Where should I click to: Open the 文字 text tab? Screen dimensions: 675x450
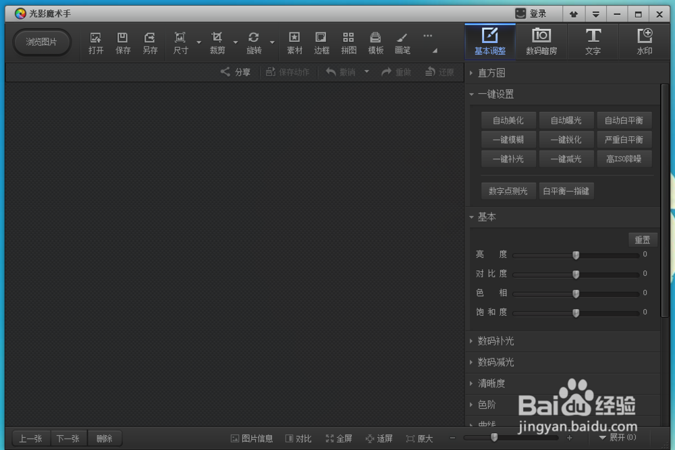[x=593, y=41]
